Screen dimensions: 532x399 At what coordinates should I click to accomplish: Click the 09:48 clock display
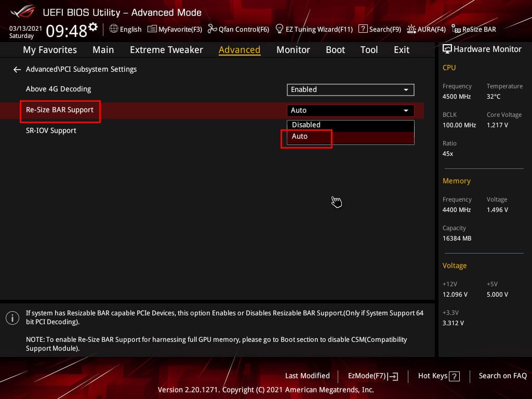tap(66, 31)
